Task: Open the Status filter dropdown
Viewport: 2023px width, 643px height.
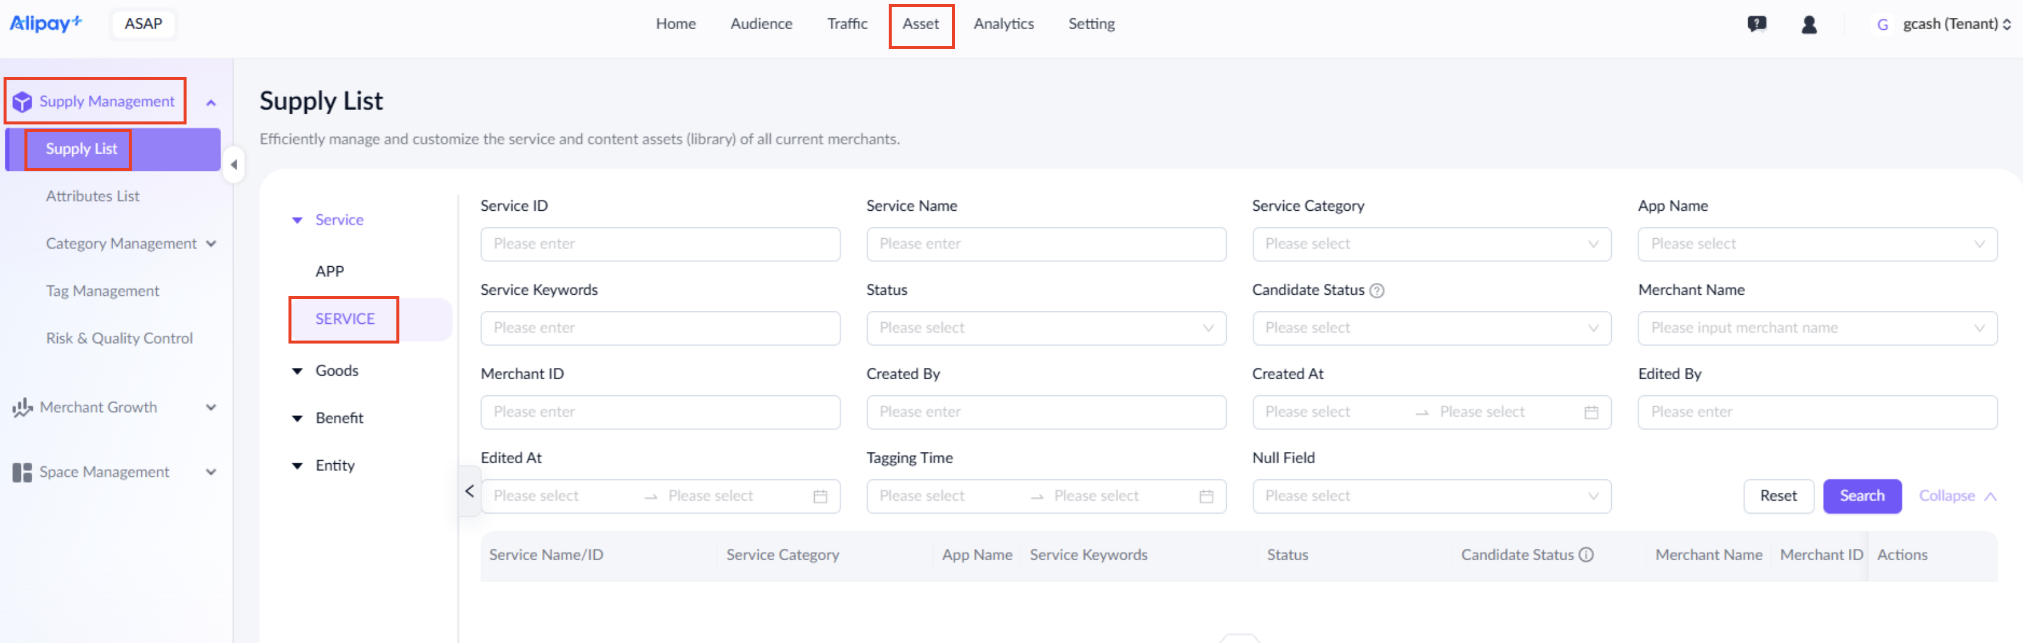Action: coord(1045,328)
